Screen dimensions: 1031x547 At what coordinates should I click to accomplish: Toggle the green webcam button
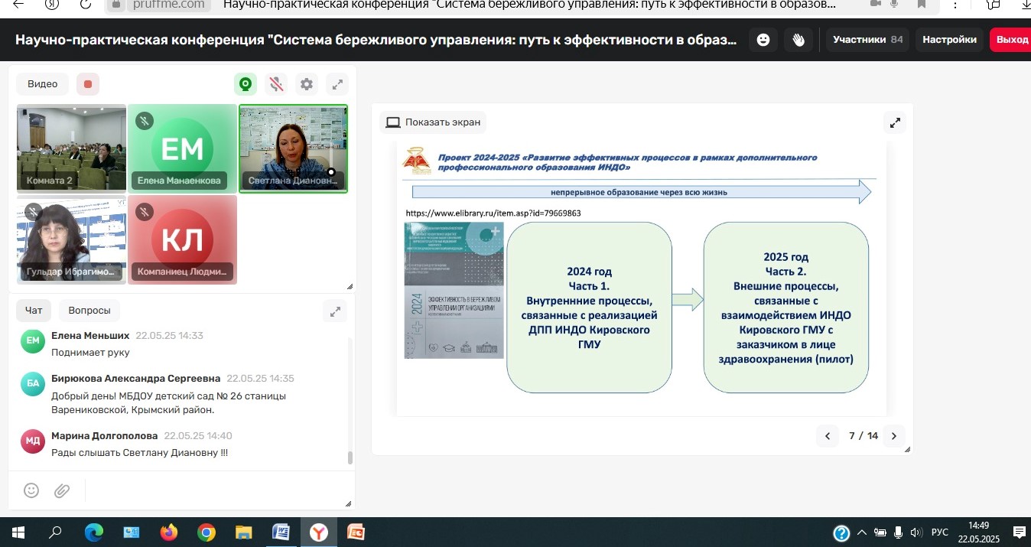pyautogui.click(x=246, y=84)
